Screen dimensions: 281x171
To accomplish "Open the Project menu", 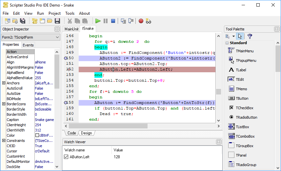I will (54, 13).
